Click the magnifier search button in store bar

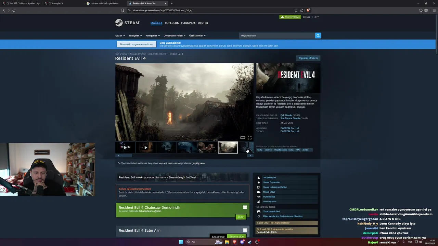click(x=318, y=36)
